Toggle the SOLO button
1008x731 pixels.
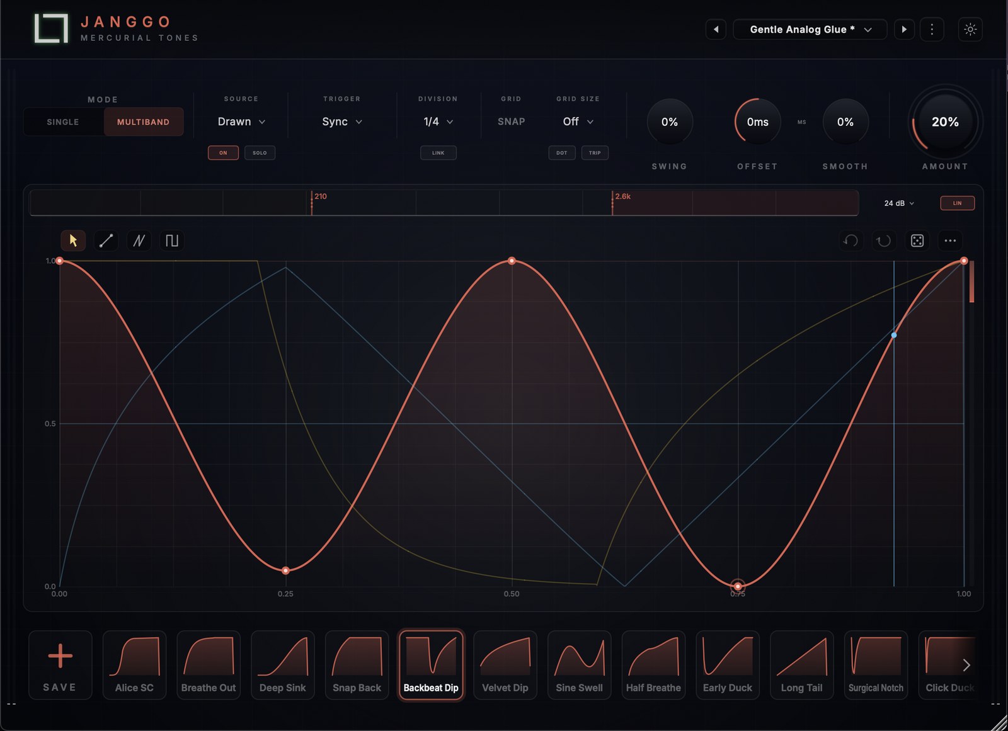[x=260, y=152]
